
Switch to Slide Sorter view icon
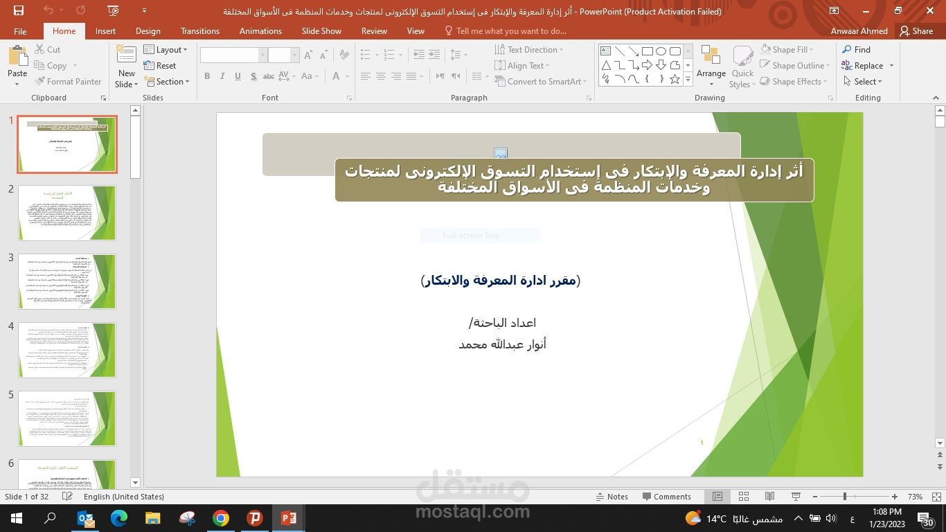coord(744,497)
